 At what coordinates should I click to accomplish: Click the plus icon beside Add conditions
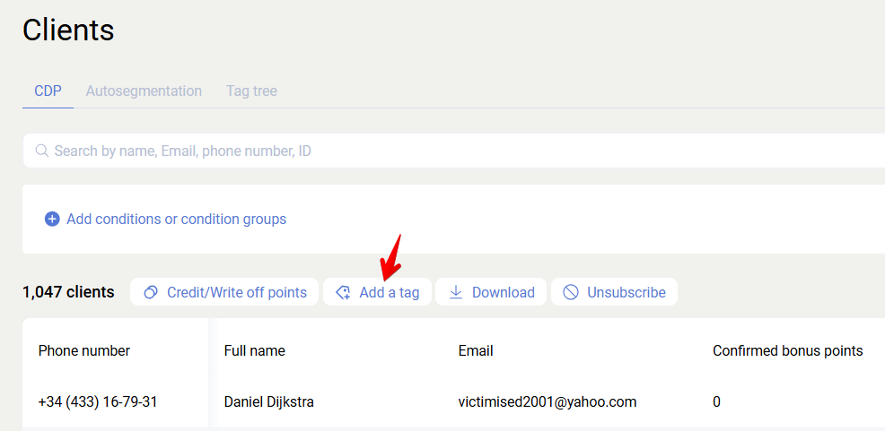point(52,219)
